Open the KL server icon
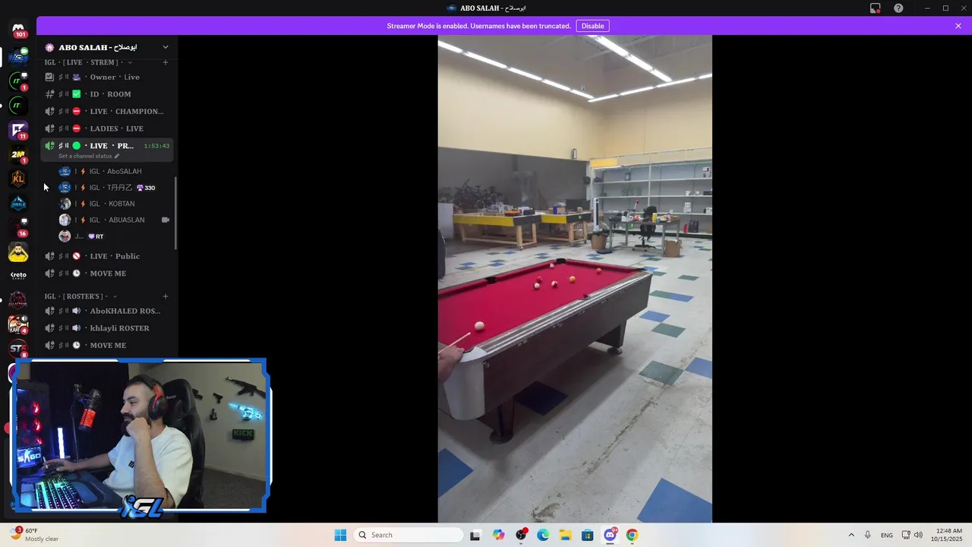This screenshot has width=972, height=547. click(x=18, y=179)
